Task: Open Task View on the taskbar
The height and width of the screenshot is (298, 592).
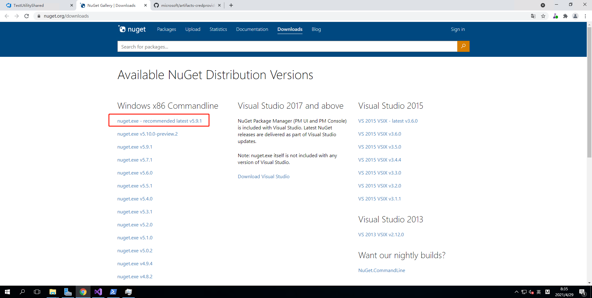Action: point(37,292)
